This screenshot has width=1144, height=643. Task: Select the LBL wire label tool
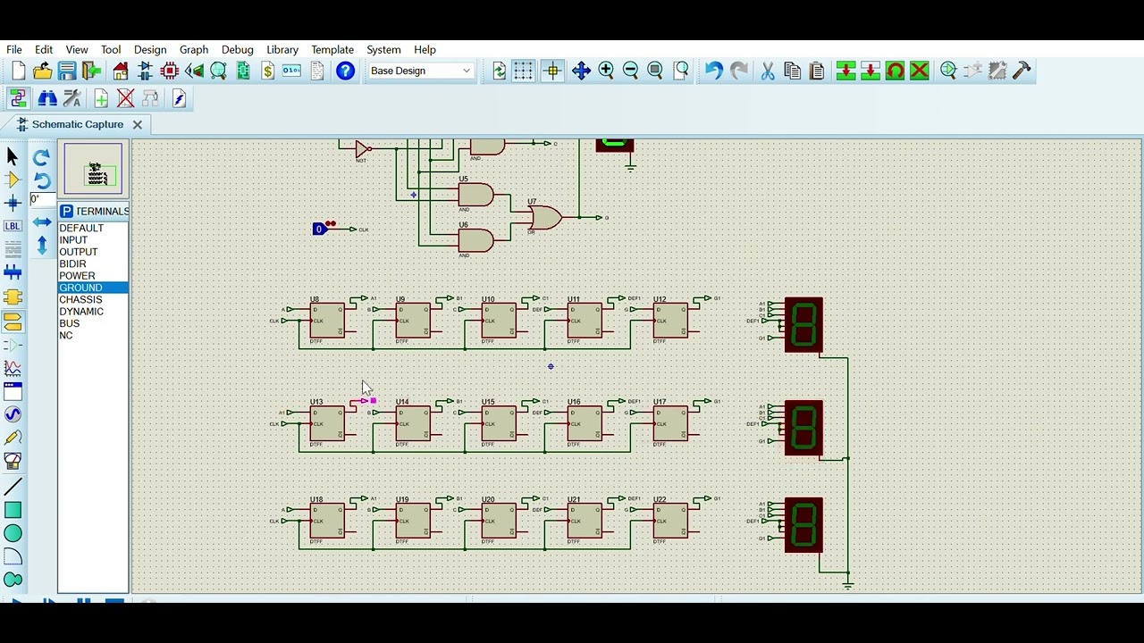click(13, 226)
